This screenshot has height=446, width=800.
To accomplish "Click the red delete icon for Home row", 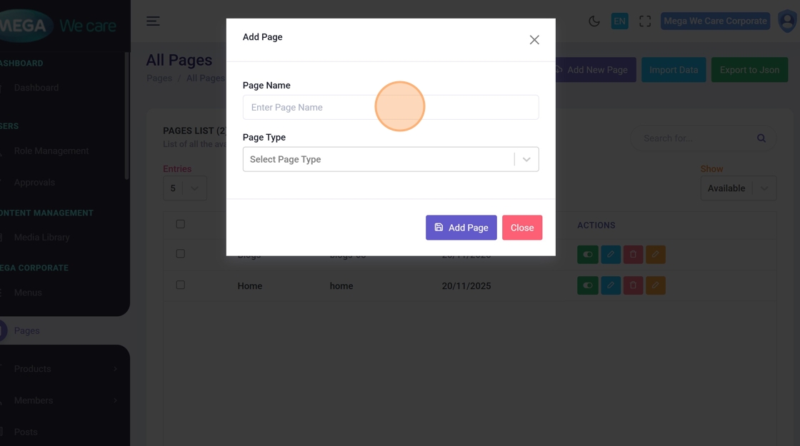I will 633,285.
